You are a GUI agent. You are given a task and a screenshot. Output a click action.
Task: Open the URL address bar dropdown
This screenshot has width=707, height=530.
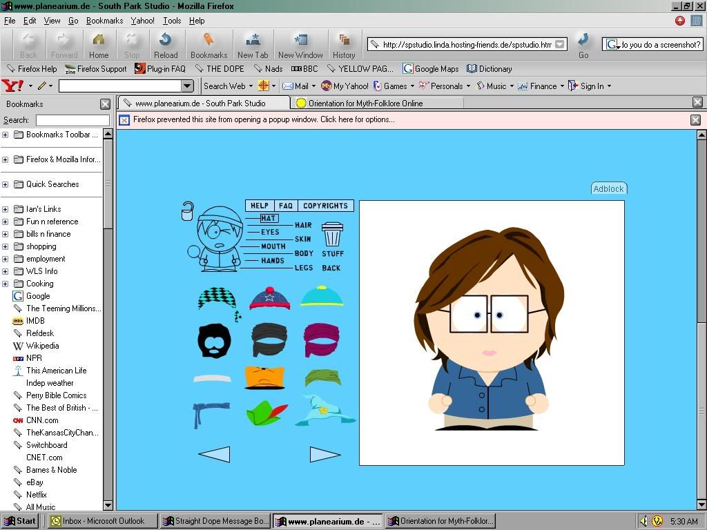pos(560,45)
